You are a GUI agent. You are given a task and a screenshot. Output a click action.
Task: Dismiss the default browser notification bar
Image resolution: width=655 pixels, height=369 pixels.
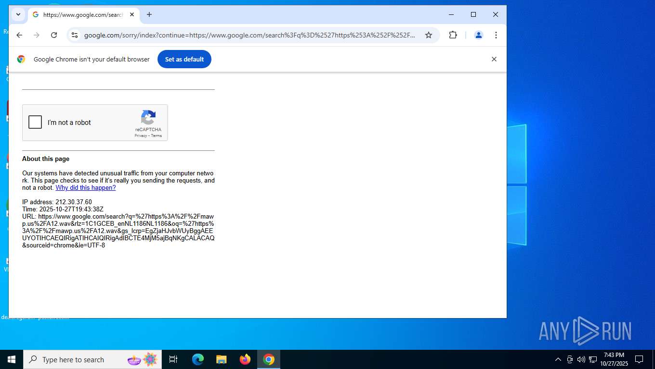494,59
